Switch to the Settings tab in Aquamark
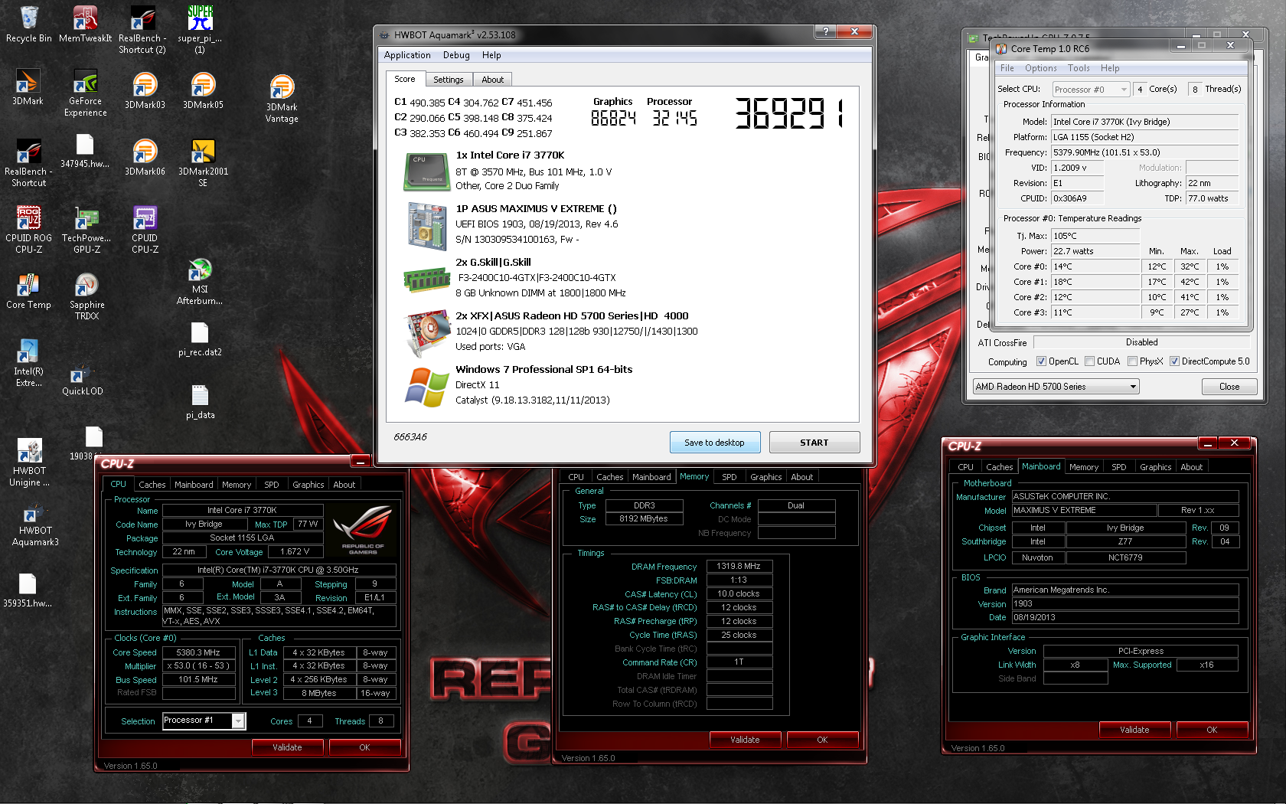Screen dimensions: 1286x804 pos(448,80)
